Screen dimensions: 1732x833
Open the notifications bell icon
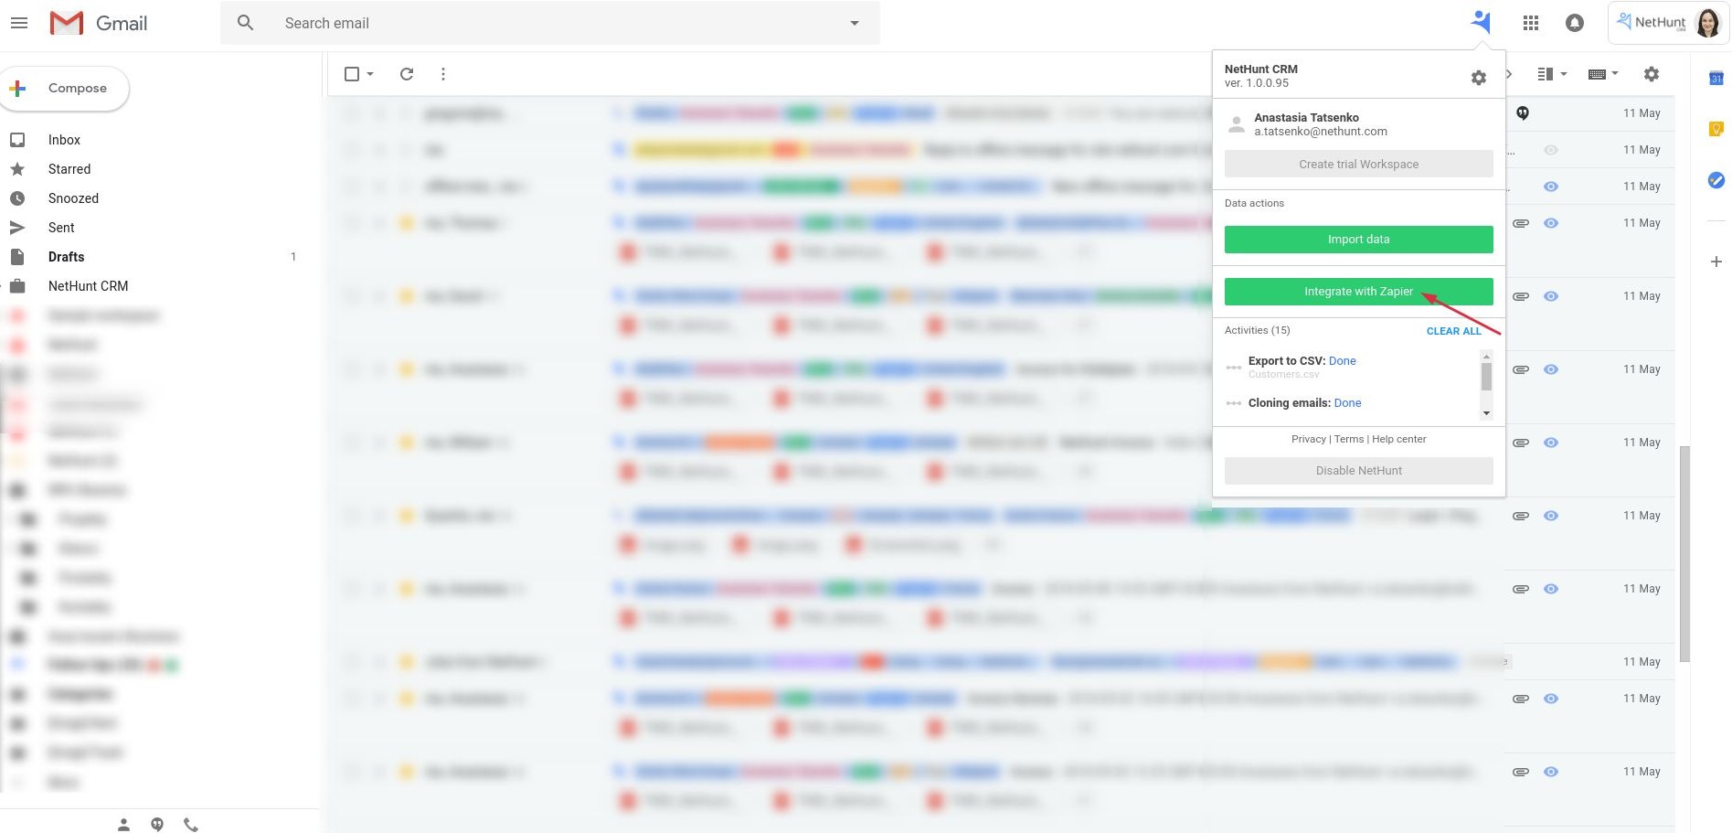[1574, 23]
